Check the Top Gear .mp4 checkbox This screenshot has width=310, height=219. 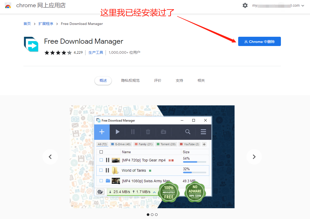(101, 160)
